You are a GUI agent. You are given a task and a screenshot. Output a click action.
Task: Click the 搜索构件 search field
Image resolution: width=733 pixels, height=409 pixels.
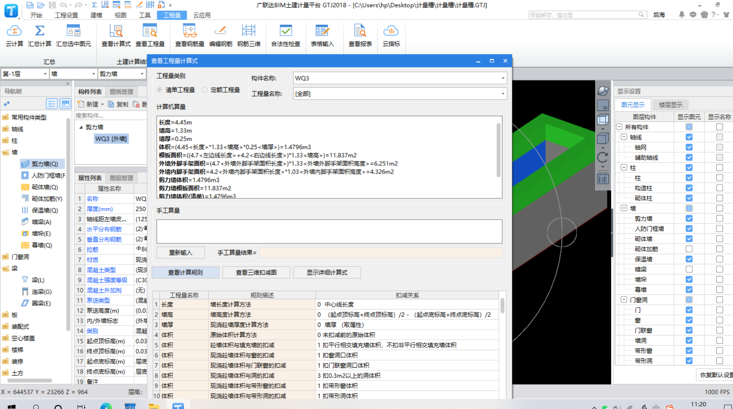[110, 115]
